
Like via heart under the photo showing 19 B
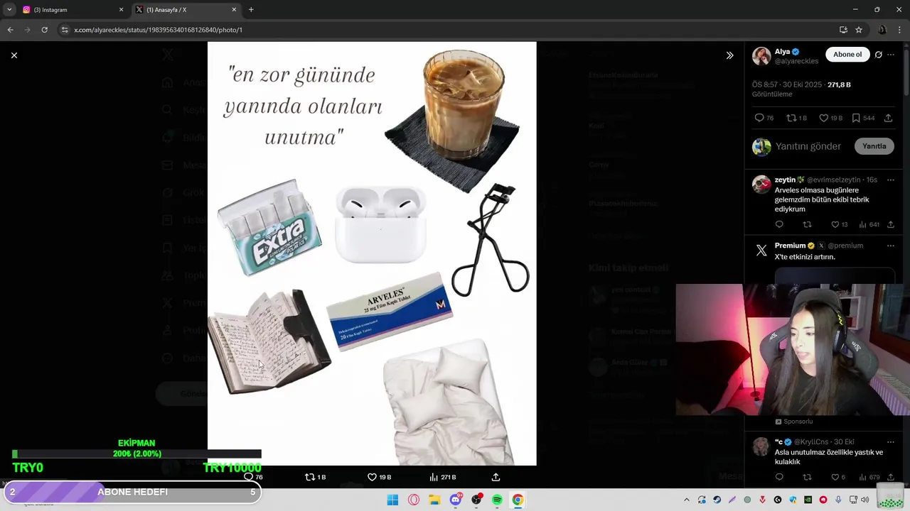pos(379,477)
